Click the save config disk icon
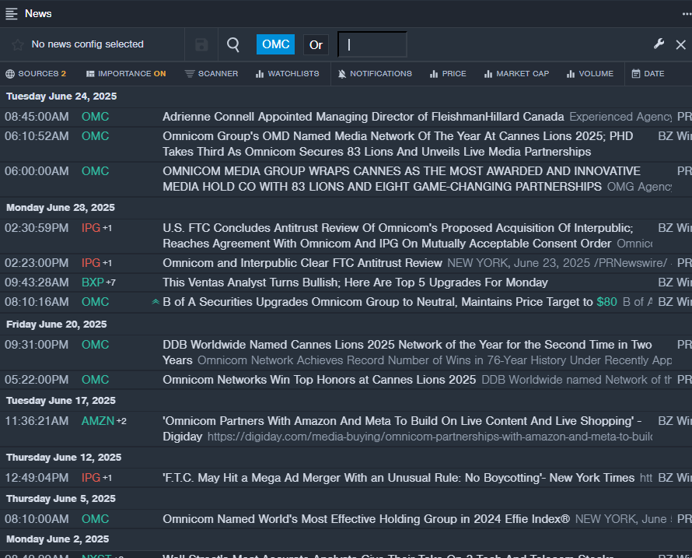The height and width of the screenshot is (558, 692). (x=201, y=44)
